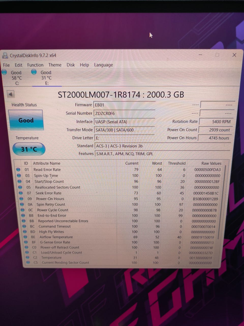Click the previous disk arrow button
The width and height of the screenshot is (244, 326).
coord(10,94)
